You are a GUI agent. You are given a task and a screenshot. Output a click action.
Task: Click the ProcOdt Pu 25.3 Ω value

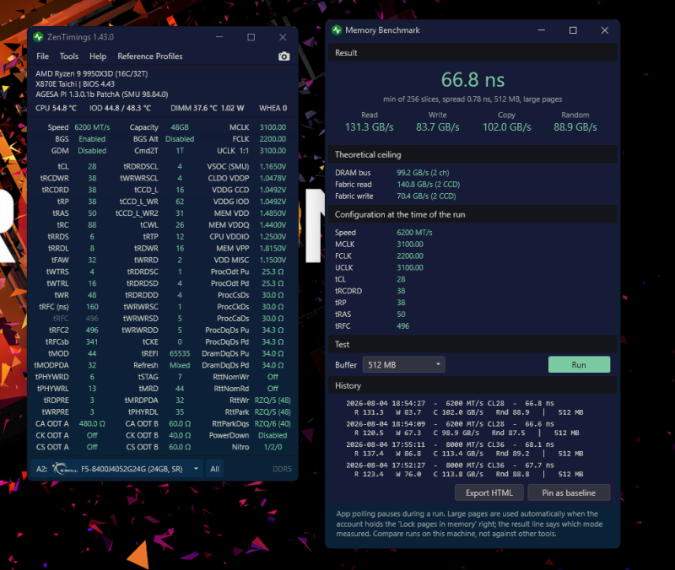[273, 272]
